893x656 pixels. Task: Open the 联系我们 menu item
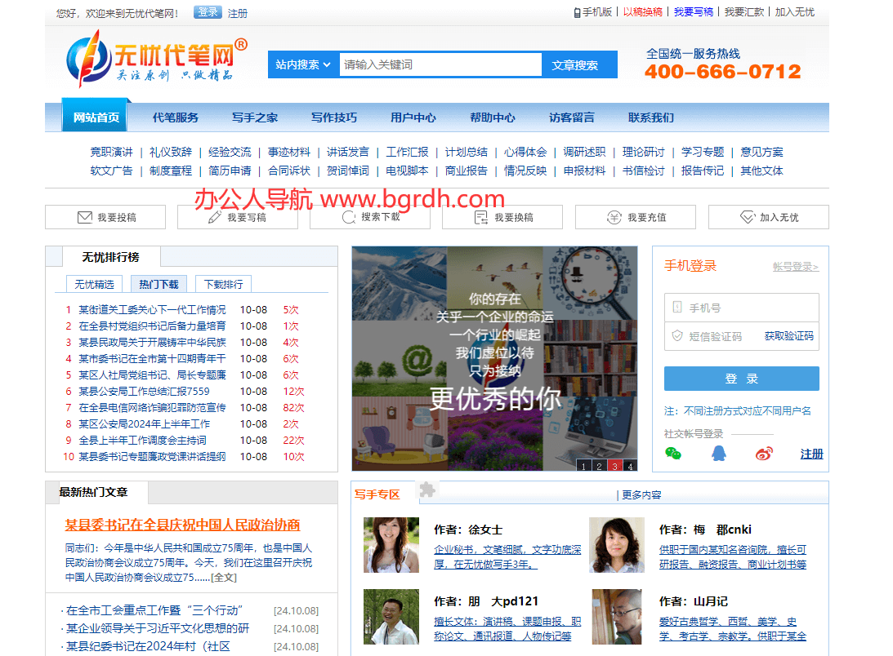coord(651,117)
